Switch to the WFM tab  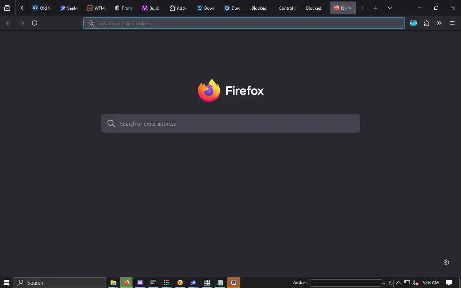pos(96,8)
